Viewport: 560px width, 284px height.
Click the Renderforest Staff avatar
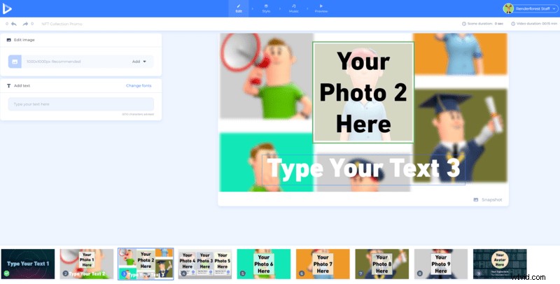tap(508, 8)
